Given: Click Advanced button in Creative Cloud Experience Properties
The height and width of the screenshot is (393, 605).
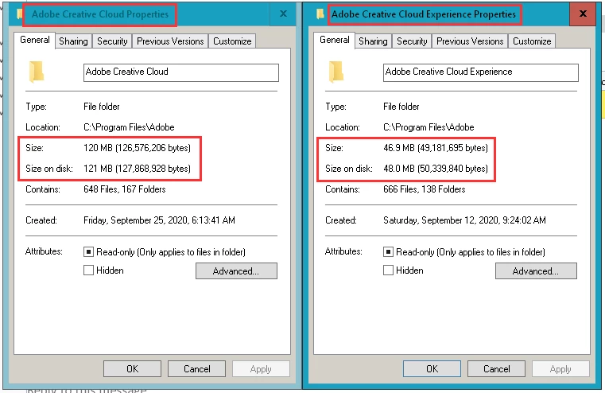Looking at the screenshot, I should tap(536, 271).
